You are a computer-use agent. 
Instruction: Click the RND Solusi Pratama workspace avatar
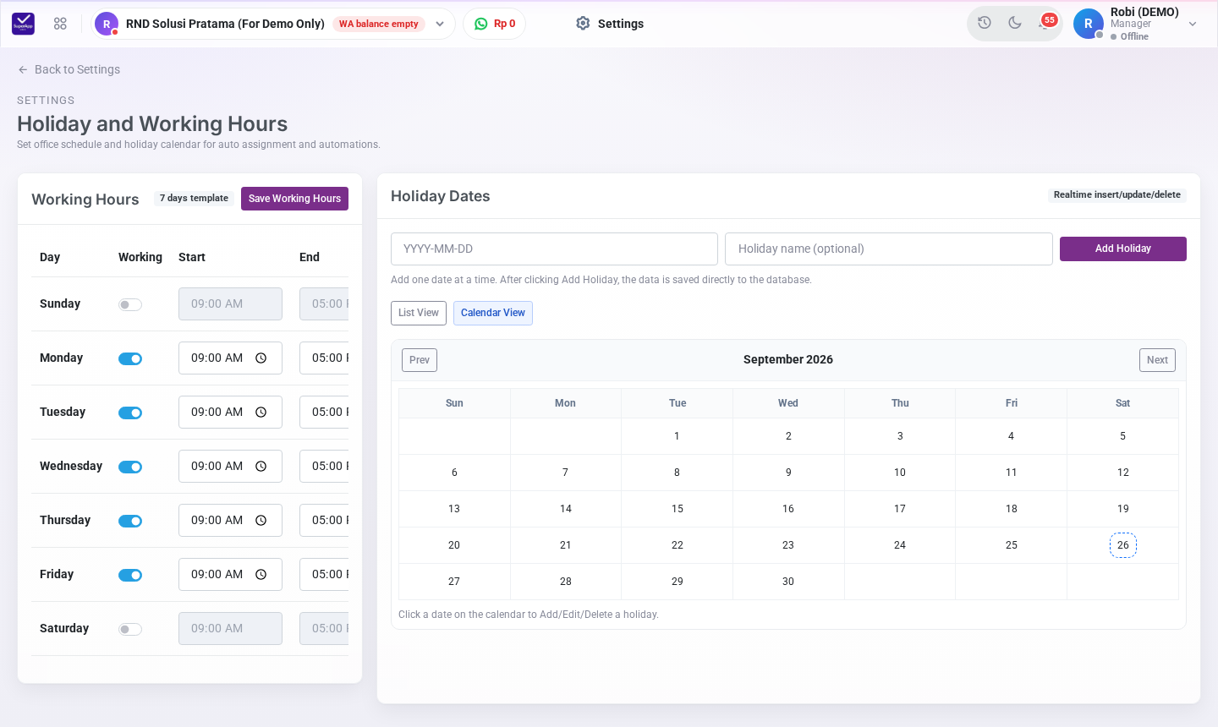(x=107, y=24)
